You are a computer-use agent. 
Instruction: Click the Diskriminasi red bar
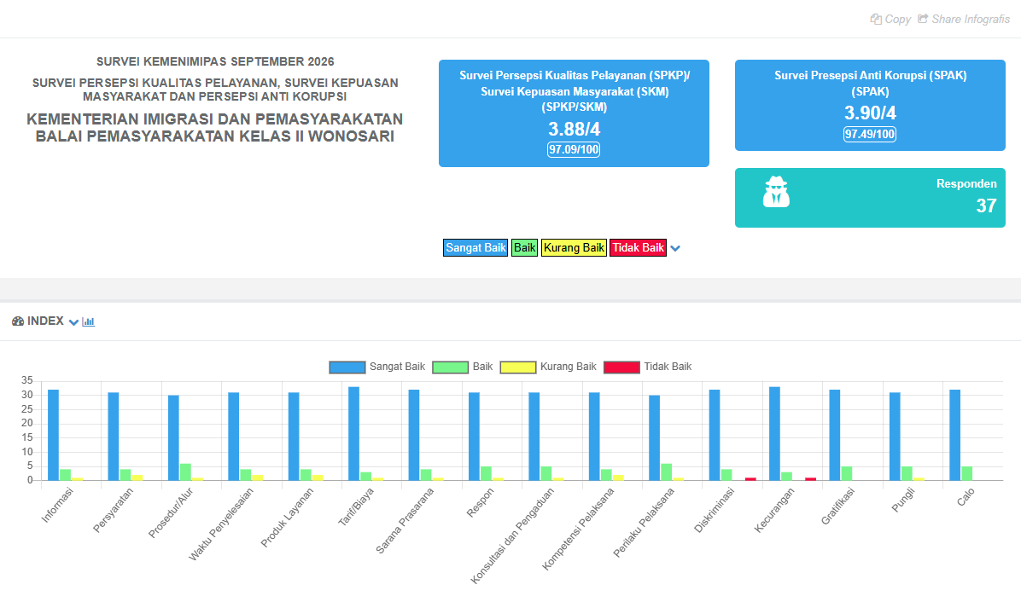(750, 479)
